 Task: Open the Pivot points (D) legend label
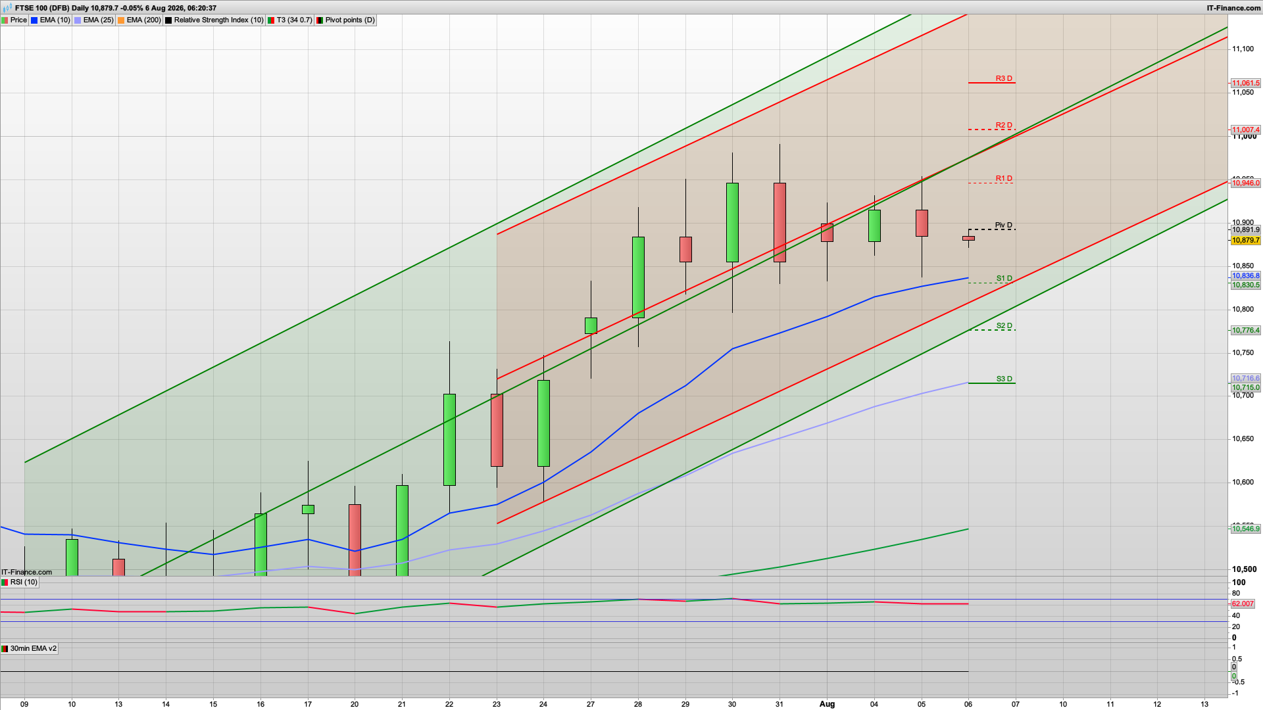click(350, 20)
